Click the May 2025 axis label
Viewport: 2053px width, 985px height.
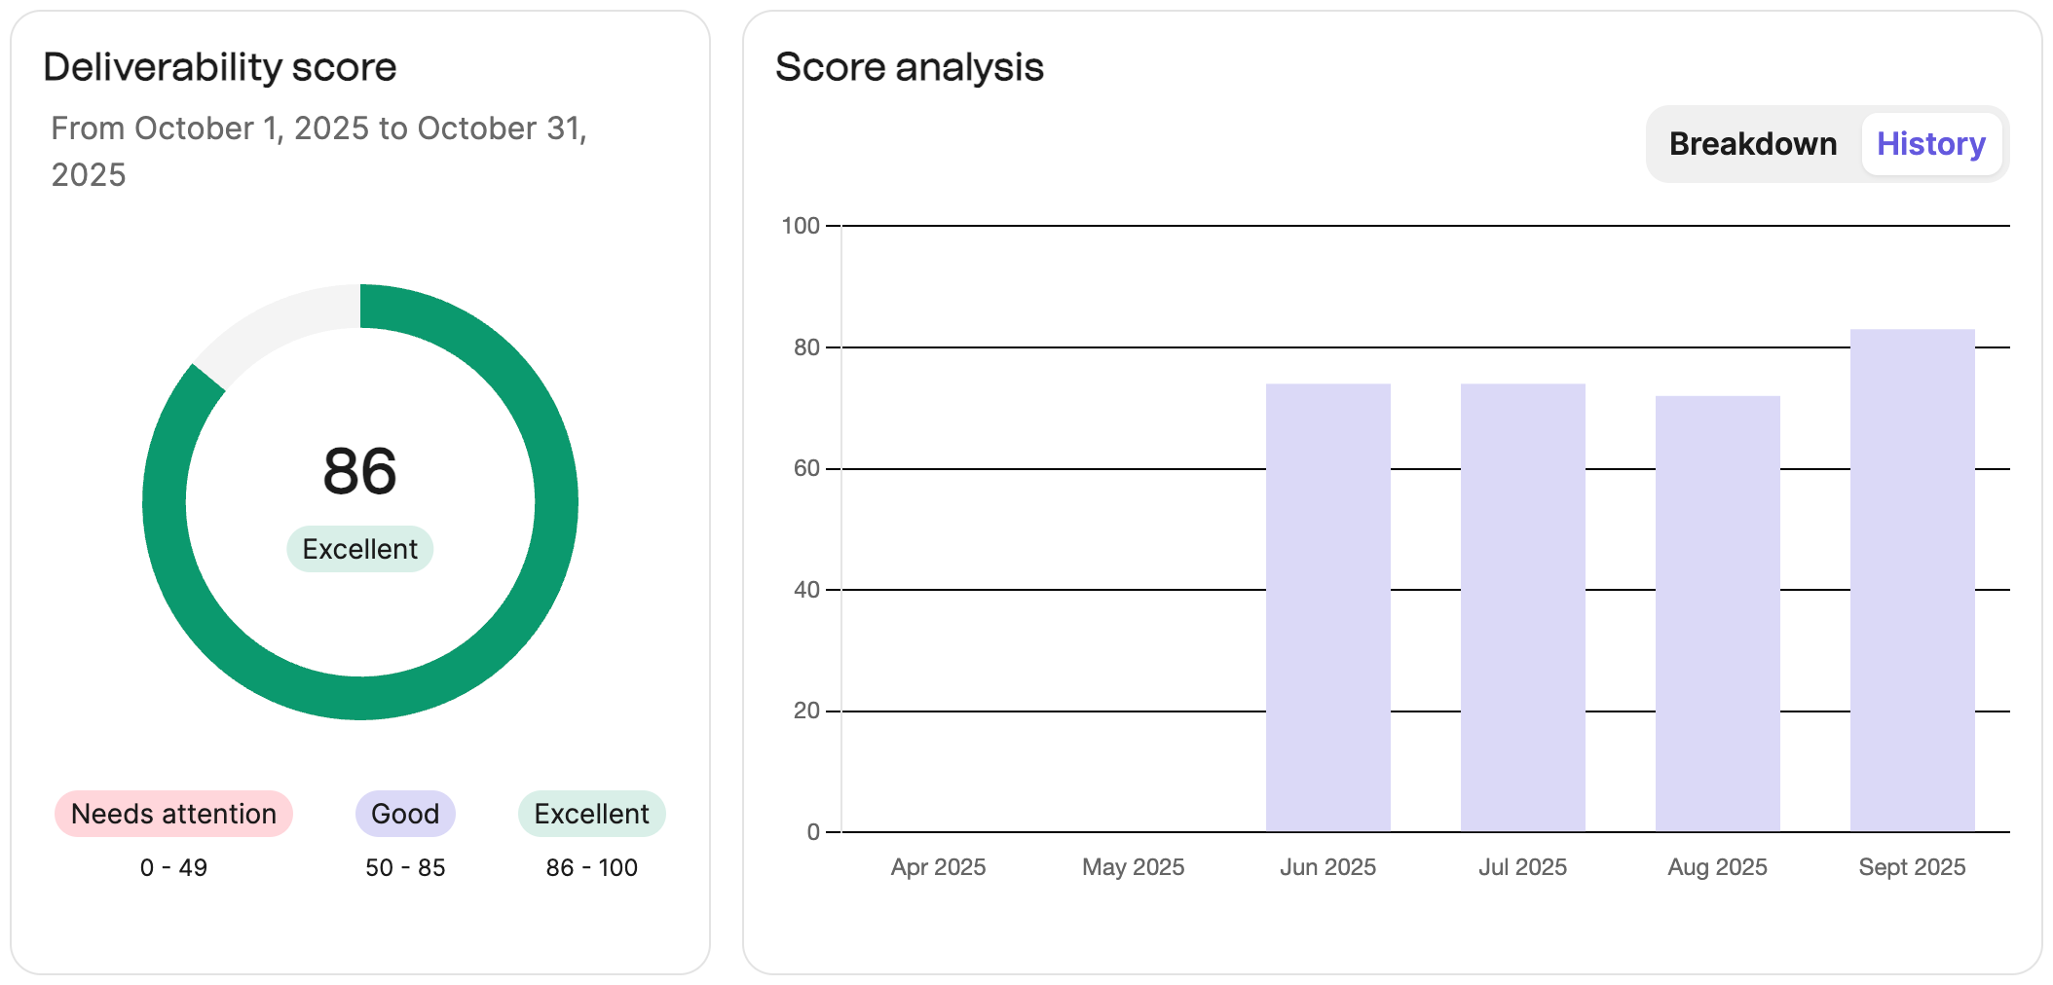point(1133,866)
